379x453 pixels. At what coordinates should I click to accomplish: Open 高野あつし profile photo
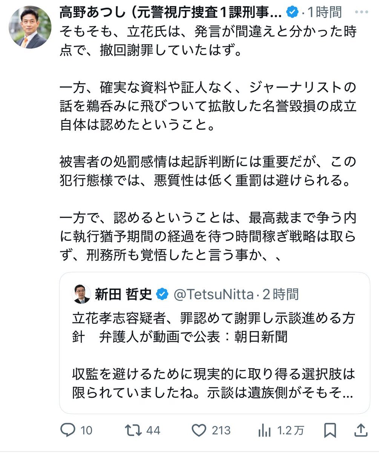pyautogui.click(x=30, y=27)
